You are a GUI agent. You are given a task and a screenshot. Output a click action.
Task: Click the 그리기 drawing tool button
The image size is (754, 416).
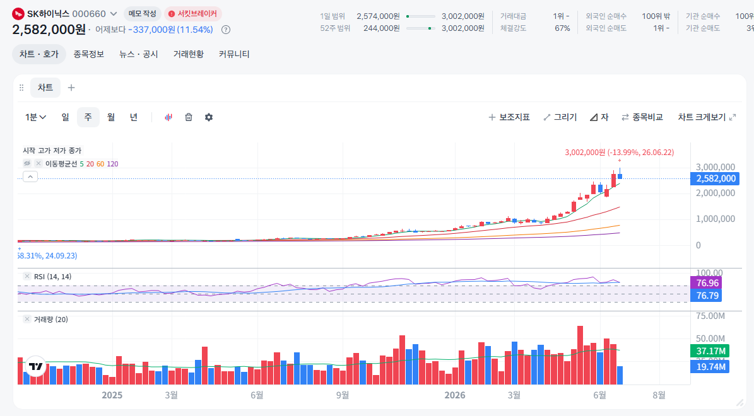pos(560,117)
